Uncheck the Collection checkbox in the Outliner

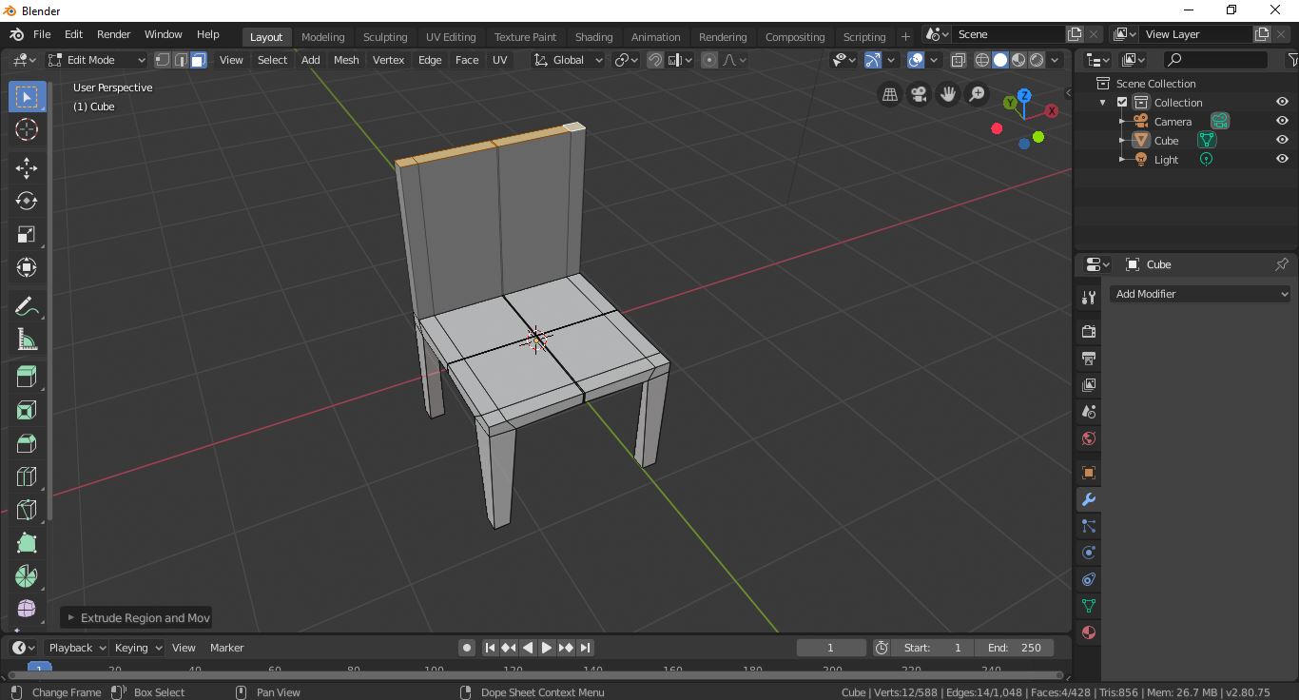[1122, 102]
